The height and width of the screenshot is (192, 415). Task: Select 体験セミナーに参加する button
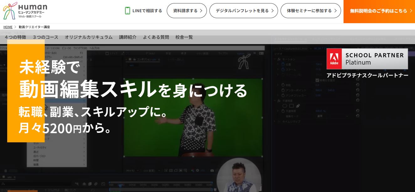pyautogui.click(x=311, y=11)
